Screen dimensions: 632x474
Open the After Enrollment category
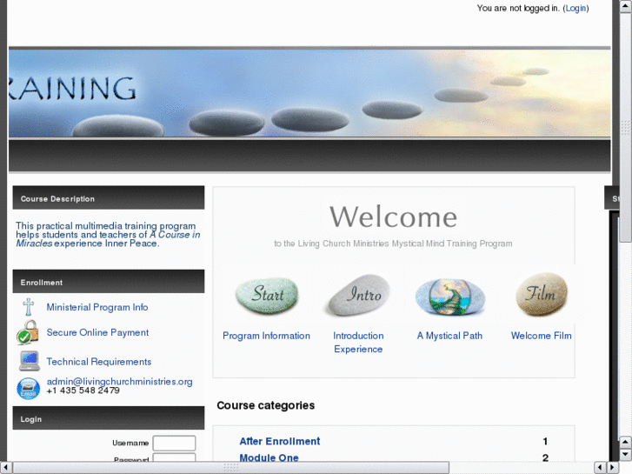[x=280, y=441]
